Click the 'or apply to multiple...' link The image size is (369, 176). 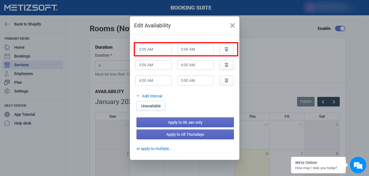click(x=154, y=149)
